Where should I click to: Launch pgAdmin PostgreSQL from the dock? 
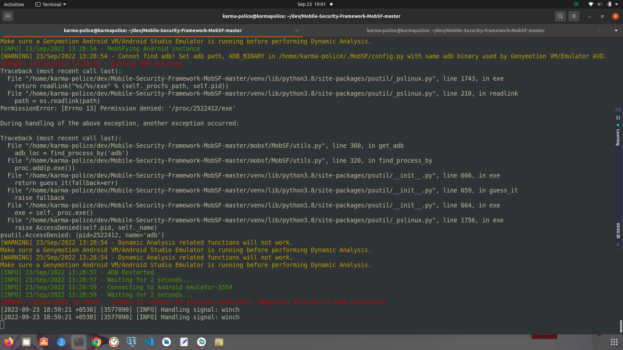tap(131, 342)
